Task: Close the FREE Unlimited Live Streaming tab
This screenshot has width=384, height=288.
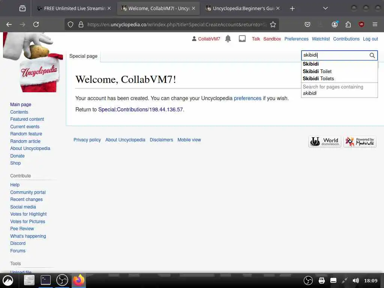Action: [109, 8]
